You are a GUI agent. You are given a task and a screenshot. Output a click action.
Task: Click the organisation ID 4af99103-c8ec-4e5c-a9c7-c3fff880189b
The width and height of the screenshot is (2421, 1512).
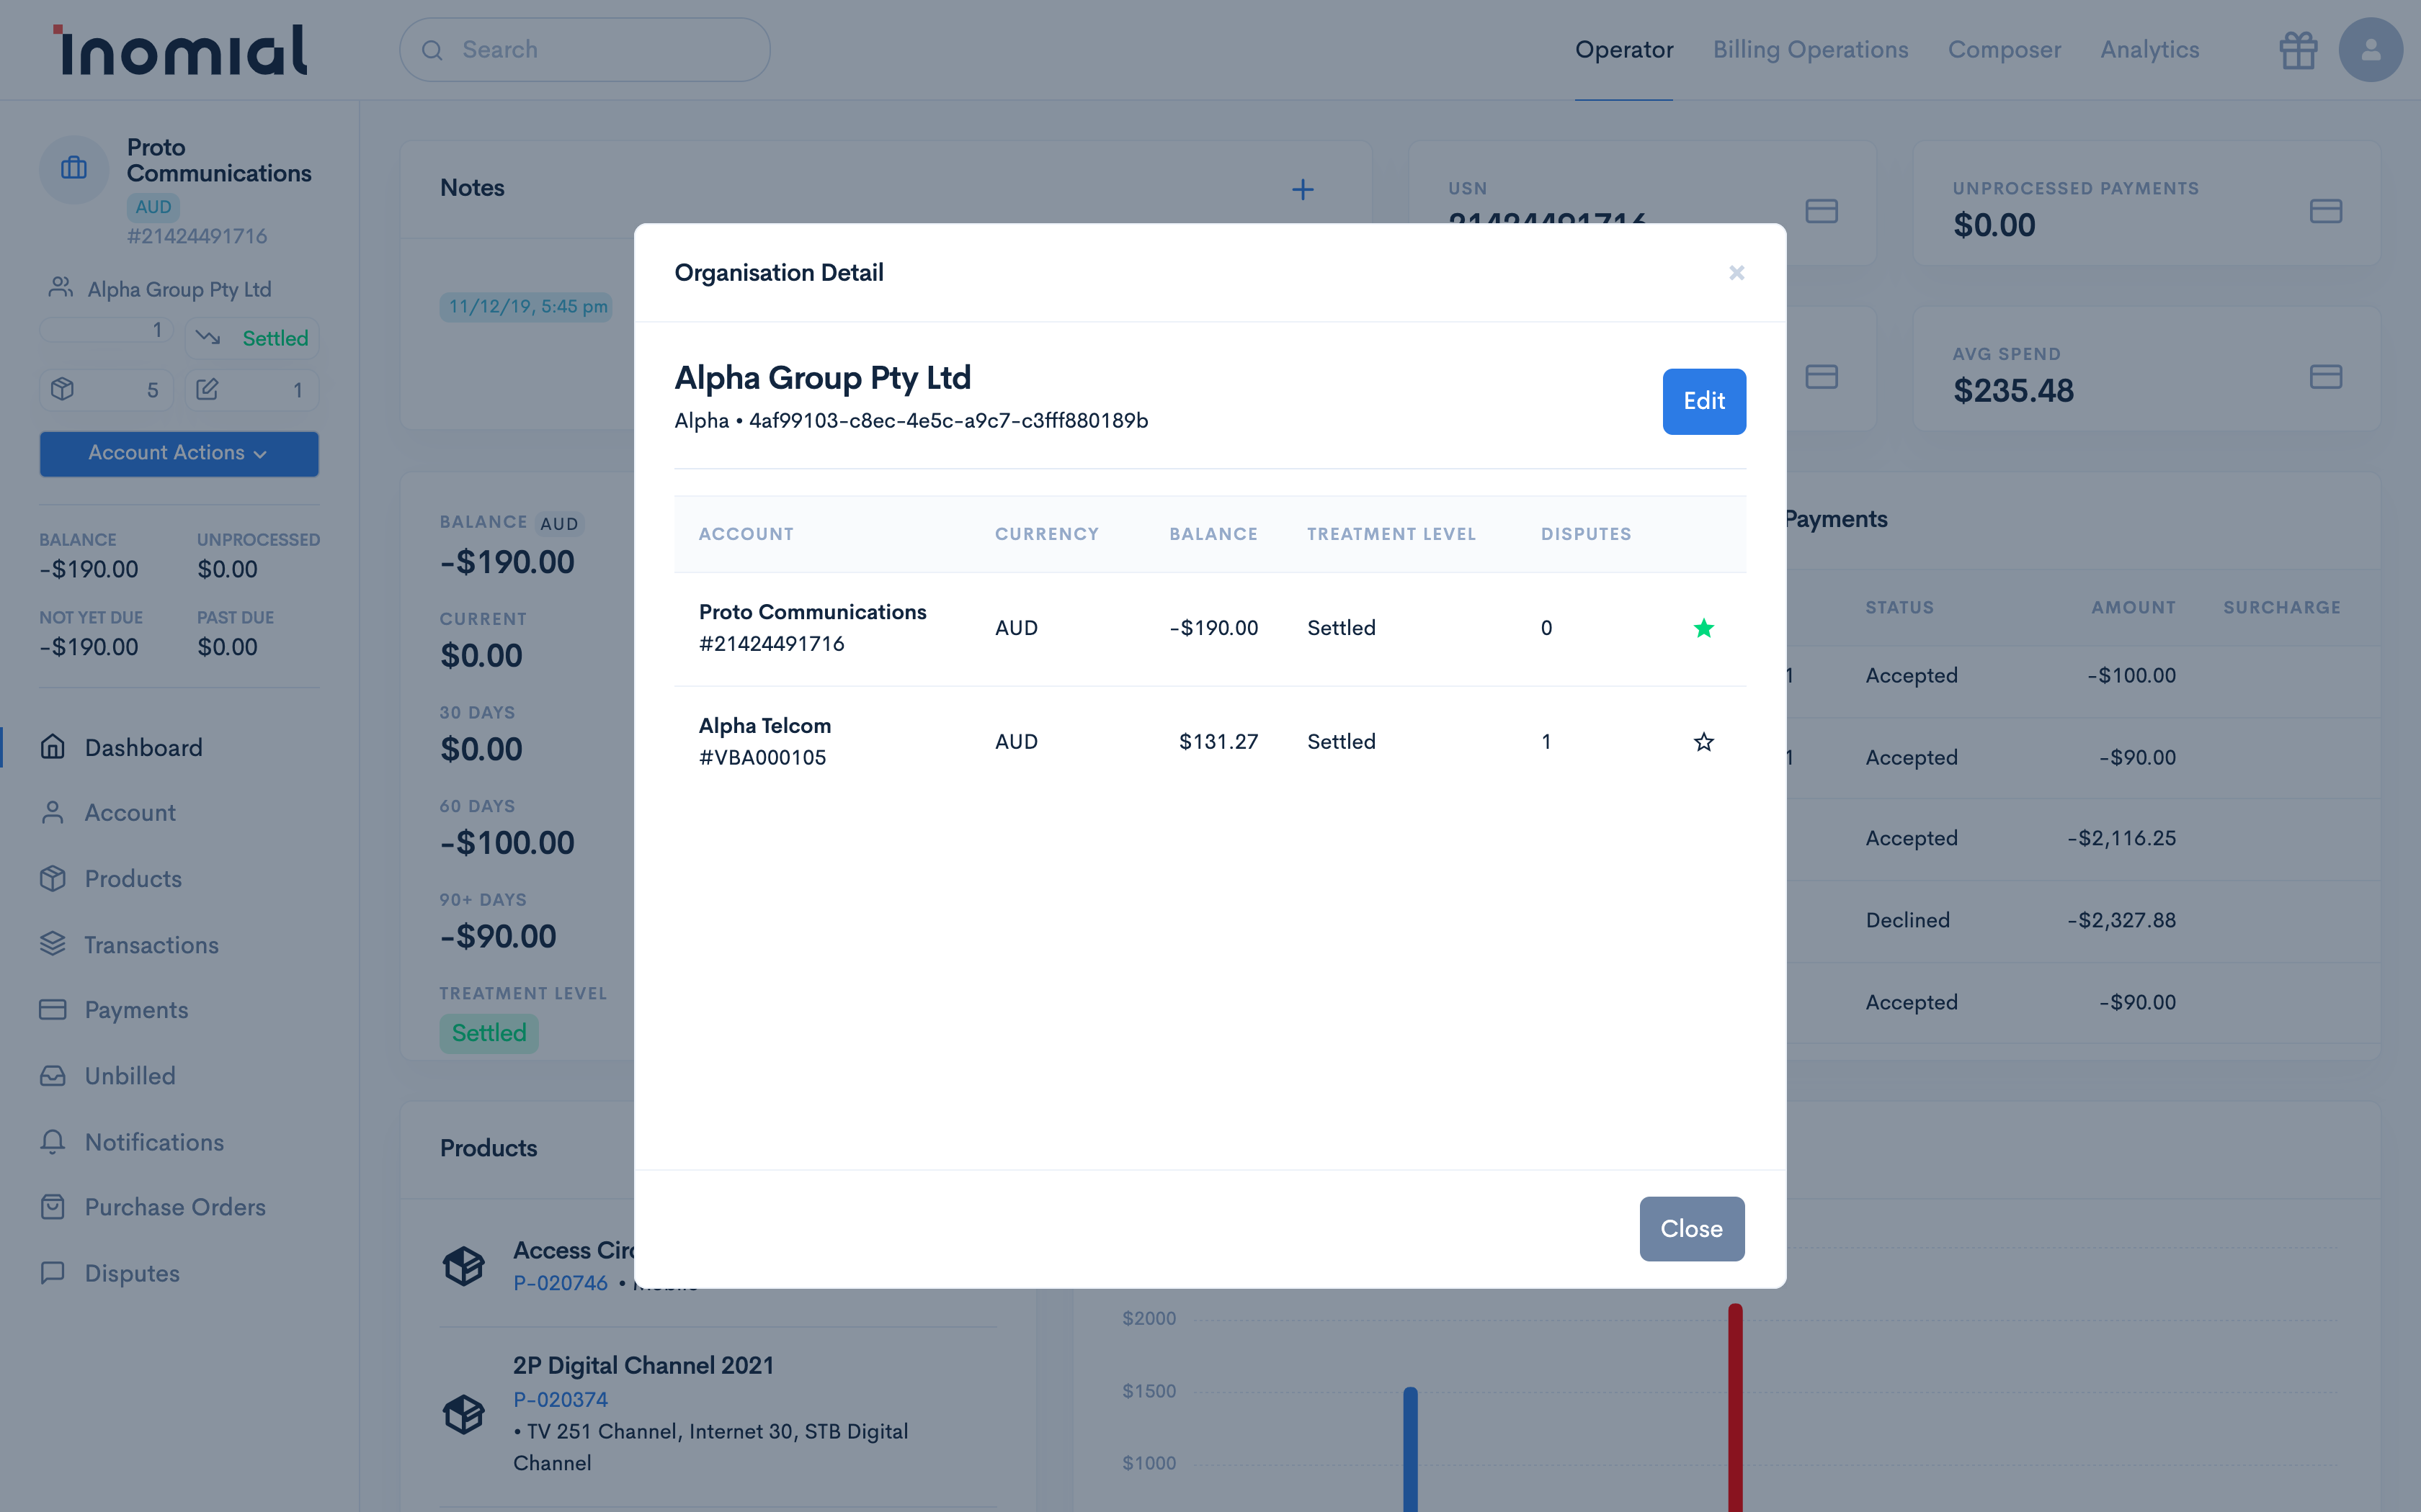[x=948, y=421]
